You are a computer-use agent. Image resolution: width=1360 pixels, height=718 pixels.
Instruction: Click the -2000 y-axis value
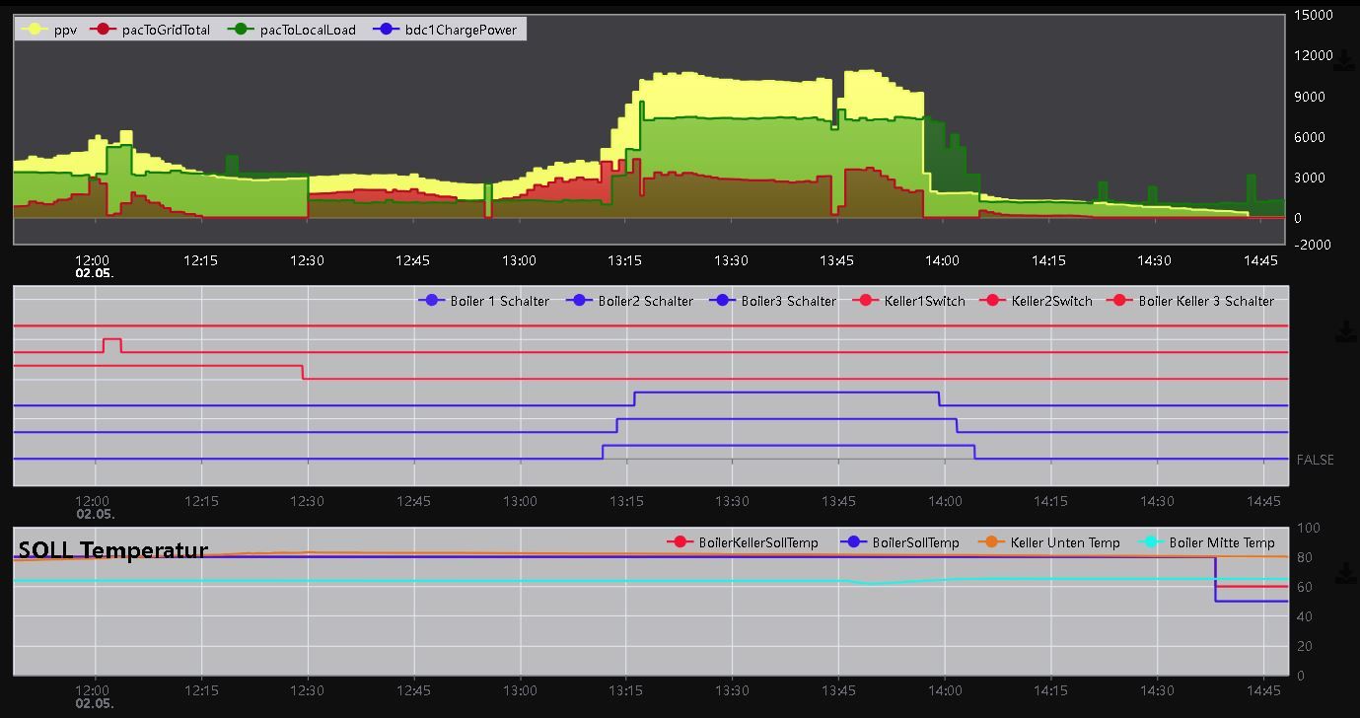pos(1314,245)
